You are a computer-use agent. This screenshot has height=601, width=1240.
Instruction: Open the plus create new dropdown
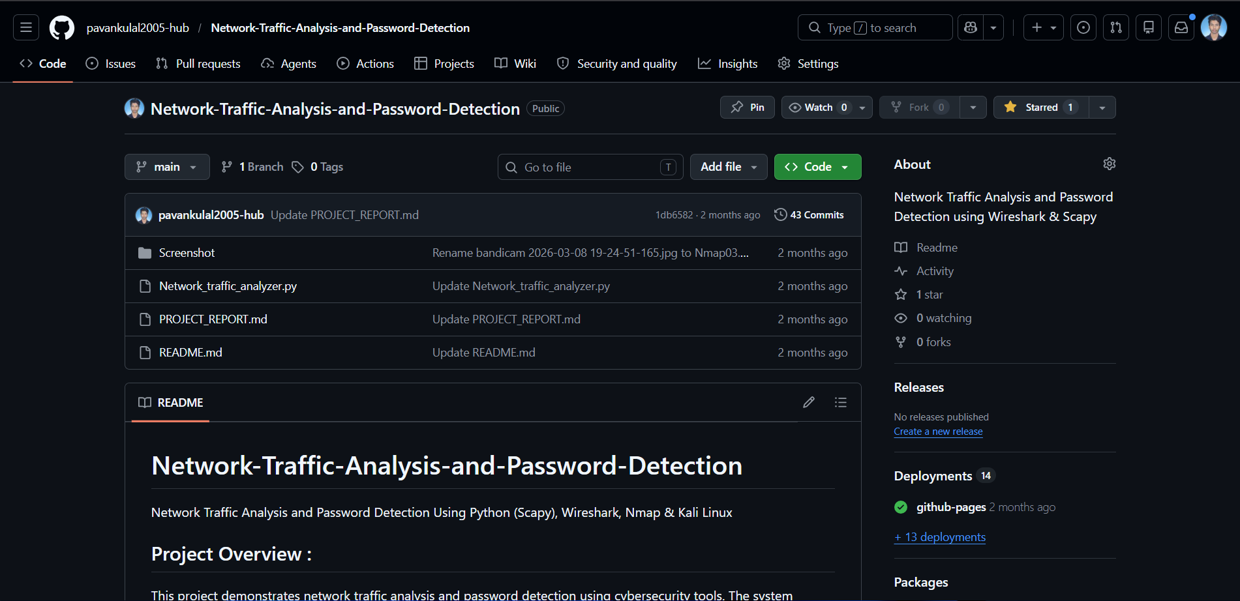pos(1044,27)
